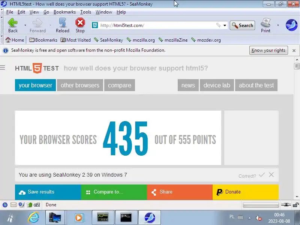This screenshot has width=300, height=225.
Task: Open Internet Explorer from taskbar
Action: pyautogui.click(x=33, y=218)
